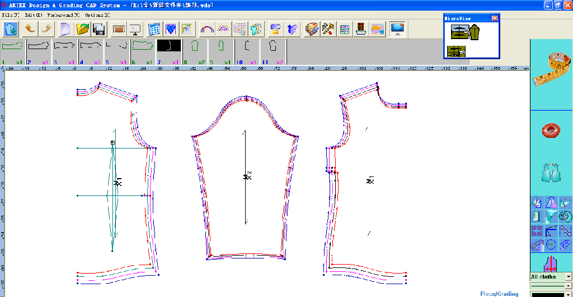
Task: Expand the All cloths dropdown
Action: click(x=569, y=277)
